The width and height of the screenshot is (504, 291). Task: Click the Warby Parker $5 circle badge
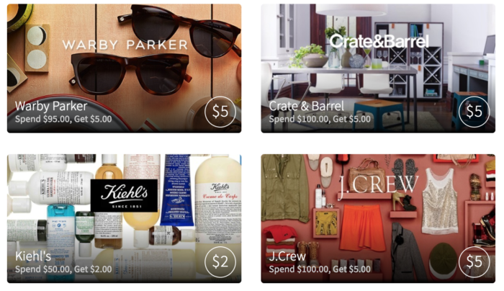220,112
